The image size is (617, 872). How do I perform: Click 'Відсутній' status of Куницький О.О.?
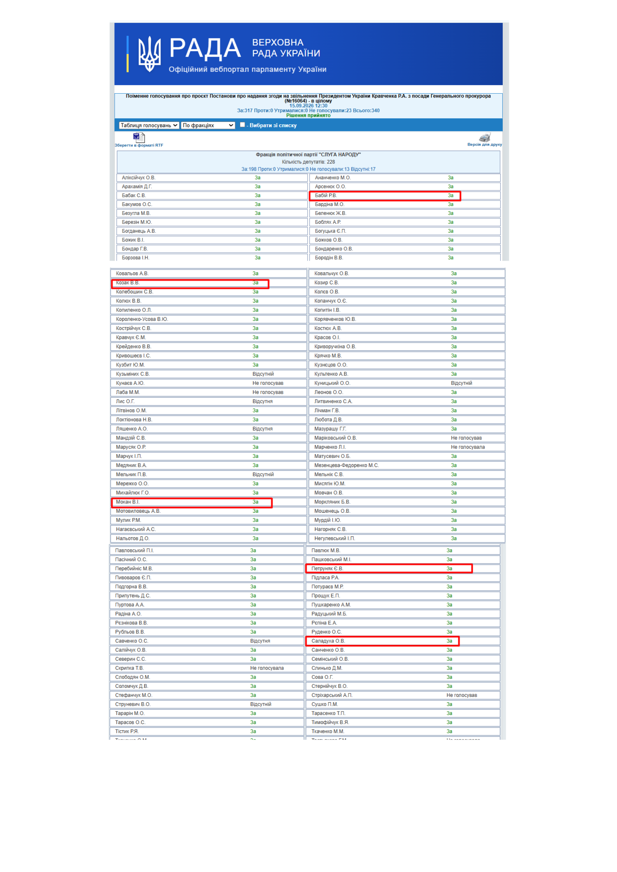(461, 383)
